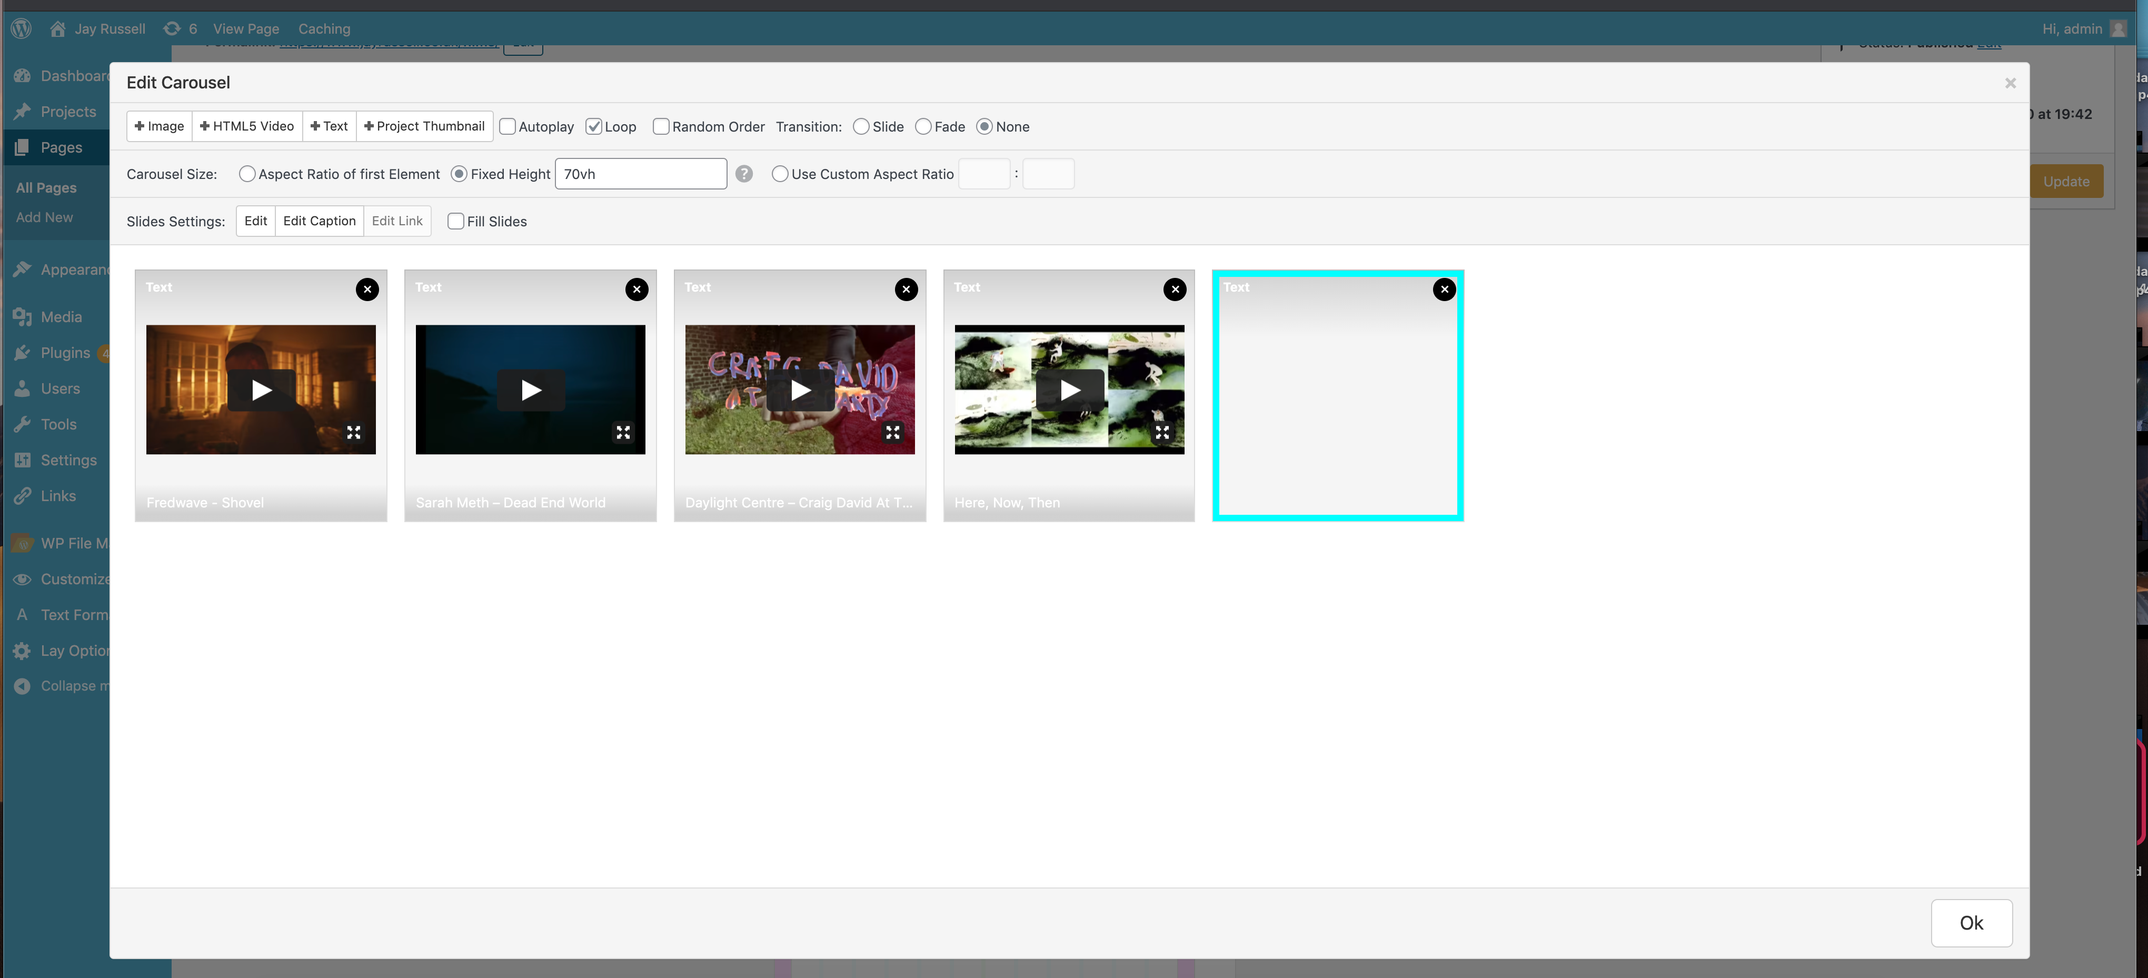Select Use Custom Aspect Ratio option

click(780, 173)
